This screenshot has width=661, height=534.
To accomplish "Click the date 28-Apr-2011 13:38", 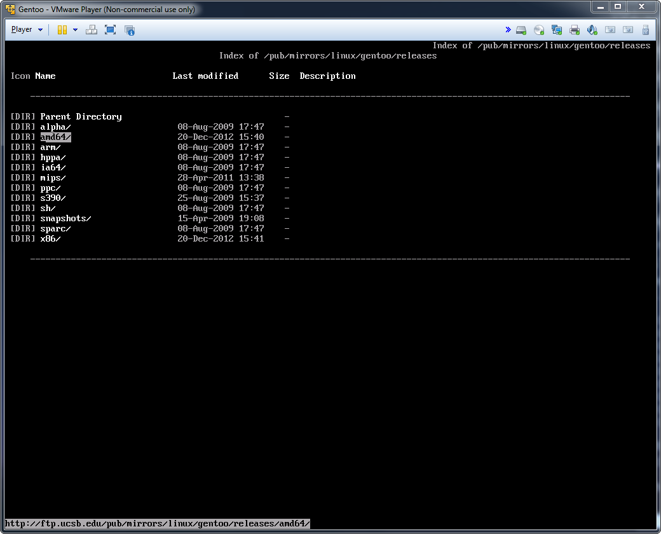I will coord(221,177).
